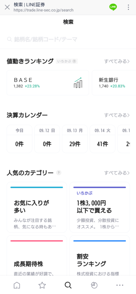Open the more options dots in bottom bar
Viewport: 136px width, 294px height.
pyautogui.click(x=120, y=285)
